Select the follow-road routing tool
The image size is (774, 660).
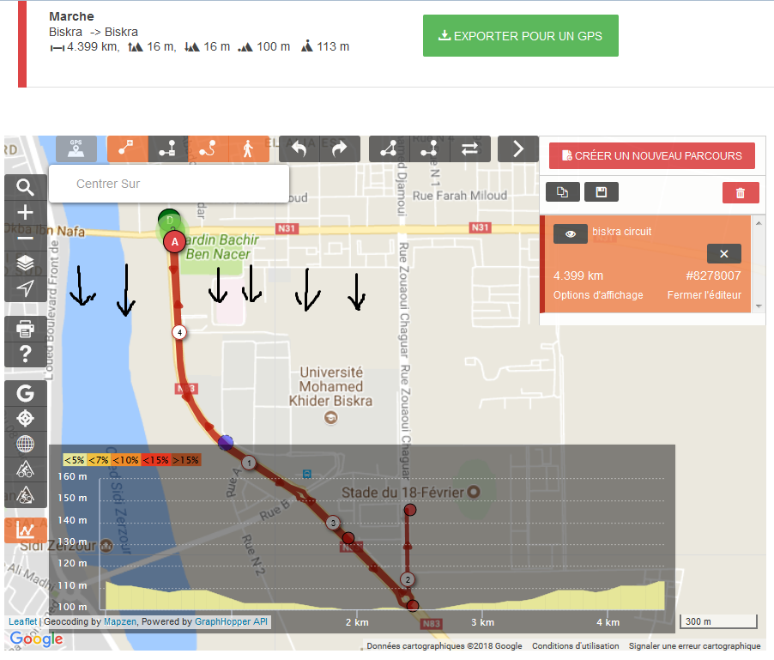click(x=209, y=148)
